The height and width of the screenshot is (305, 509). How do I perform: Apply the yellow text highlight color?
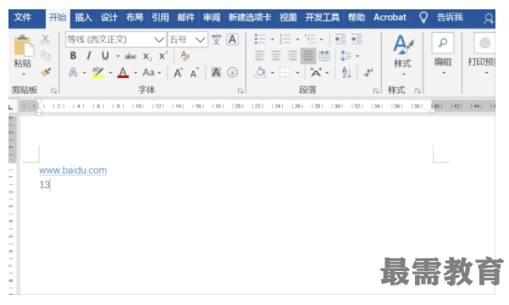98,72
